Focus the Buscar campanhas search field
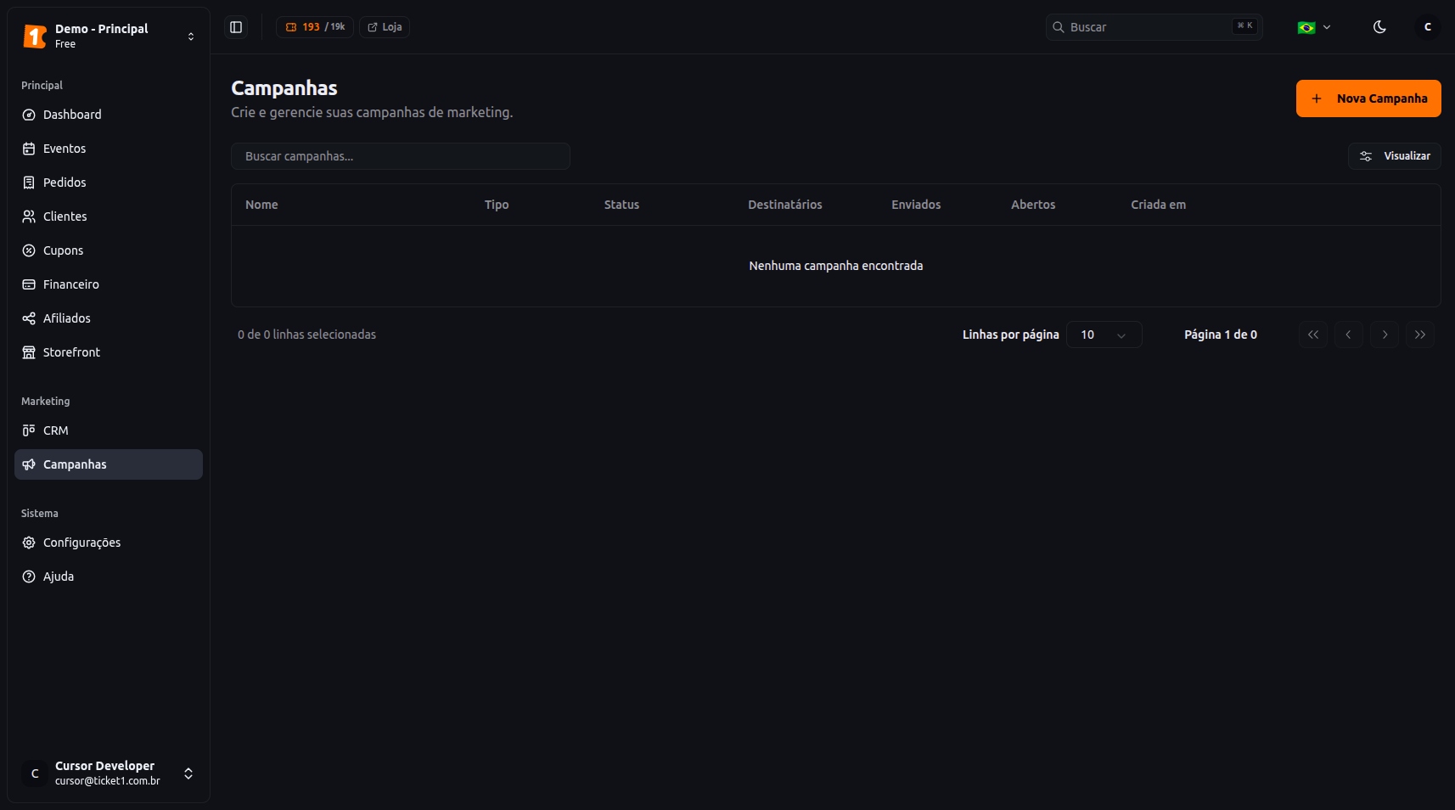This screenshot has height=810, width=1455. coord(401,156)
